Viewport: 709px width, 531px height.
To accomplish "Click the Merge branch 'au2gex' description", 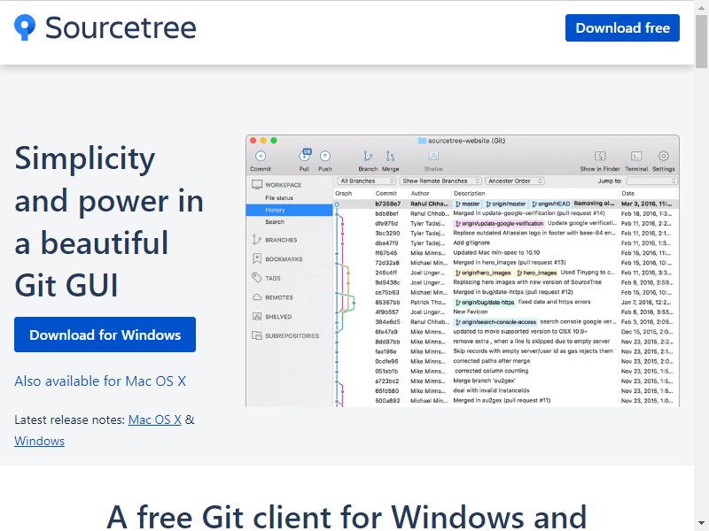I will 484,381.
